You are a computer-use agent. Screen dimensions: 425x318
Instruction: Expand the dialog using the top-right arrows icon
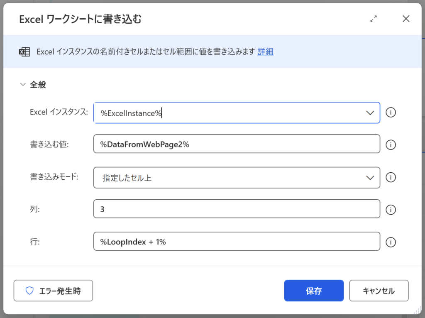tap(374, 19)
